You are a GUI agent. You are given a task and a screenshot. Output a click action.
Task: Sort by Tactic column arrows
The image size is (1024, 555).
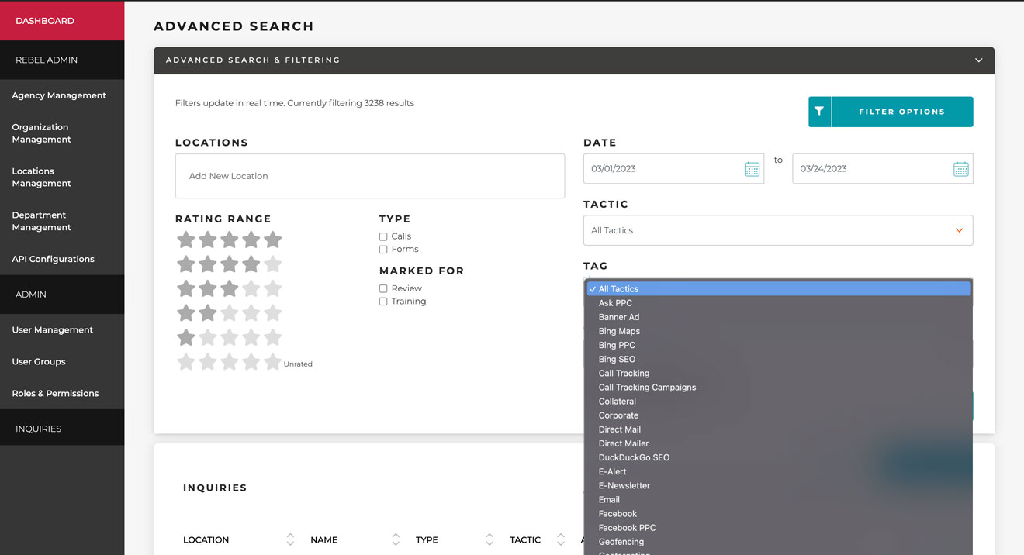pos(559,539)
